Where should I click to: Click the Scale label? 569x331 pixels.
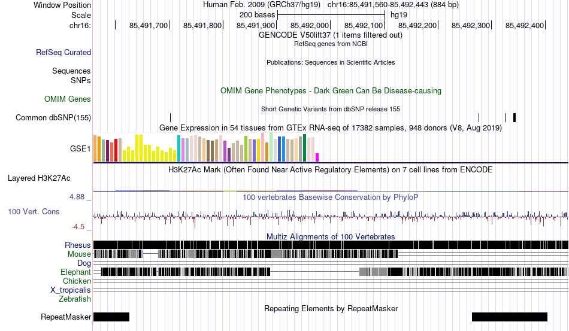(x=81, y=15)
